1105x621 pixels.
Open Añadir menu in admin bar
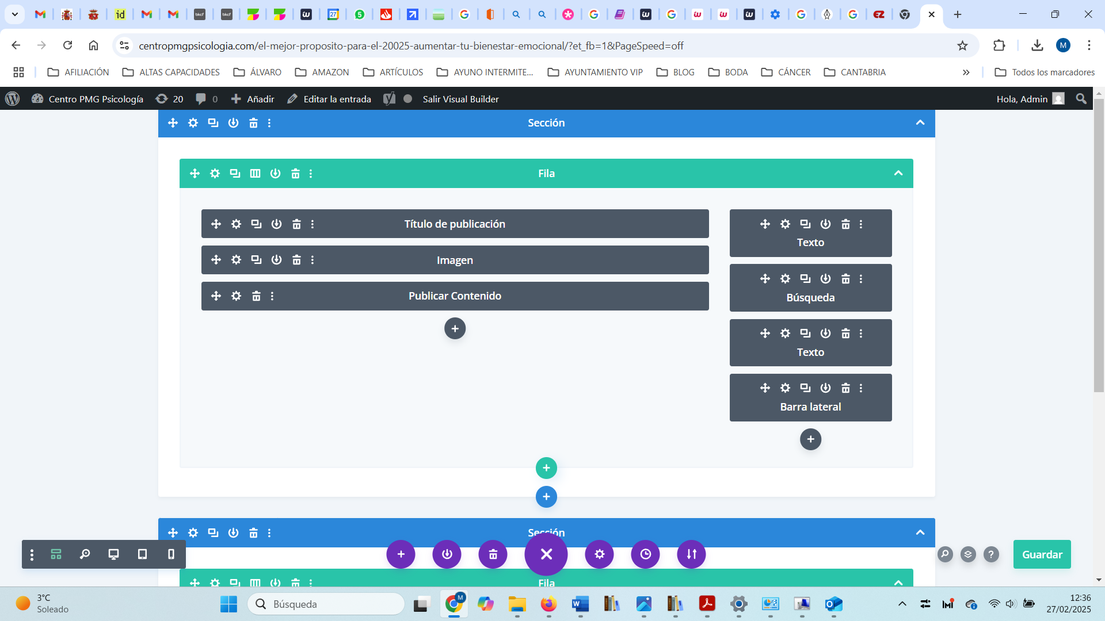point(253,99)
